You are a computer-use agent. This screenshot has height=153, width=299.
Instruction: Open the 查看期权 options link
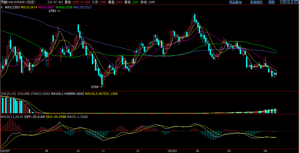256,2
